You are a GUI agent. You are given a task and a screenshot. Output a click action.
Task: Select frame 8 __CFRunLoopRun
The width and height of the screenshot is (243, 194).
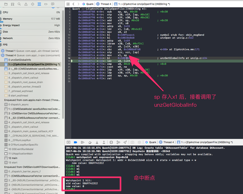[x=31, y=140]
